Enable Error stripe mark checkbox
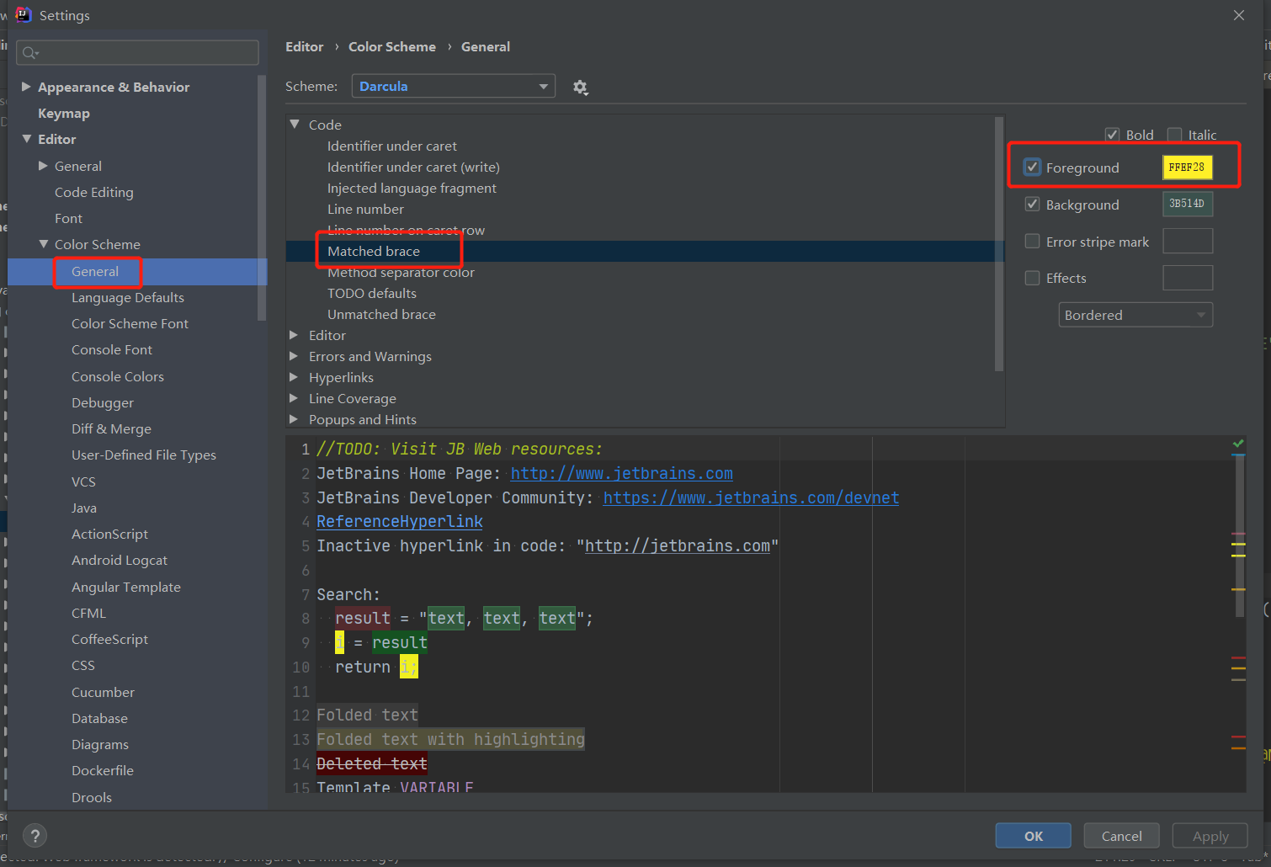This screenshot has height=867, width=1271. coord(1032,242)
